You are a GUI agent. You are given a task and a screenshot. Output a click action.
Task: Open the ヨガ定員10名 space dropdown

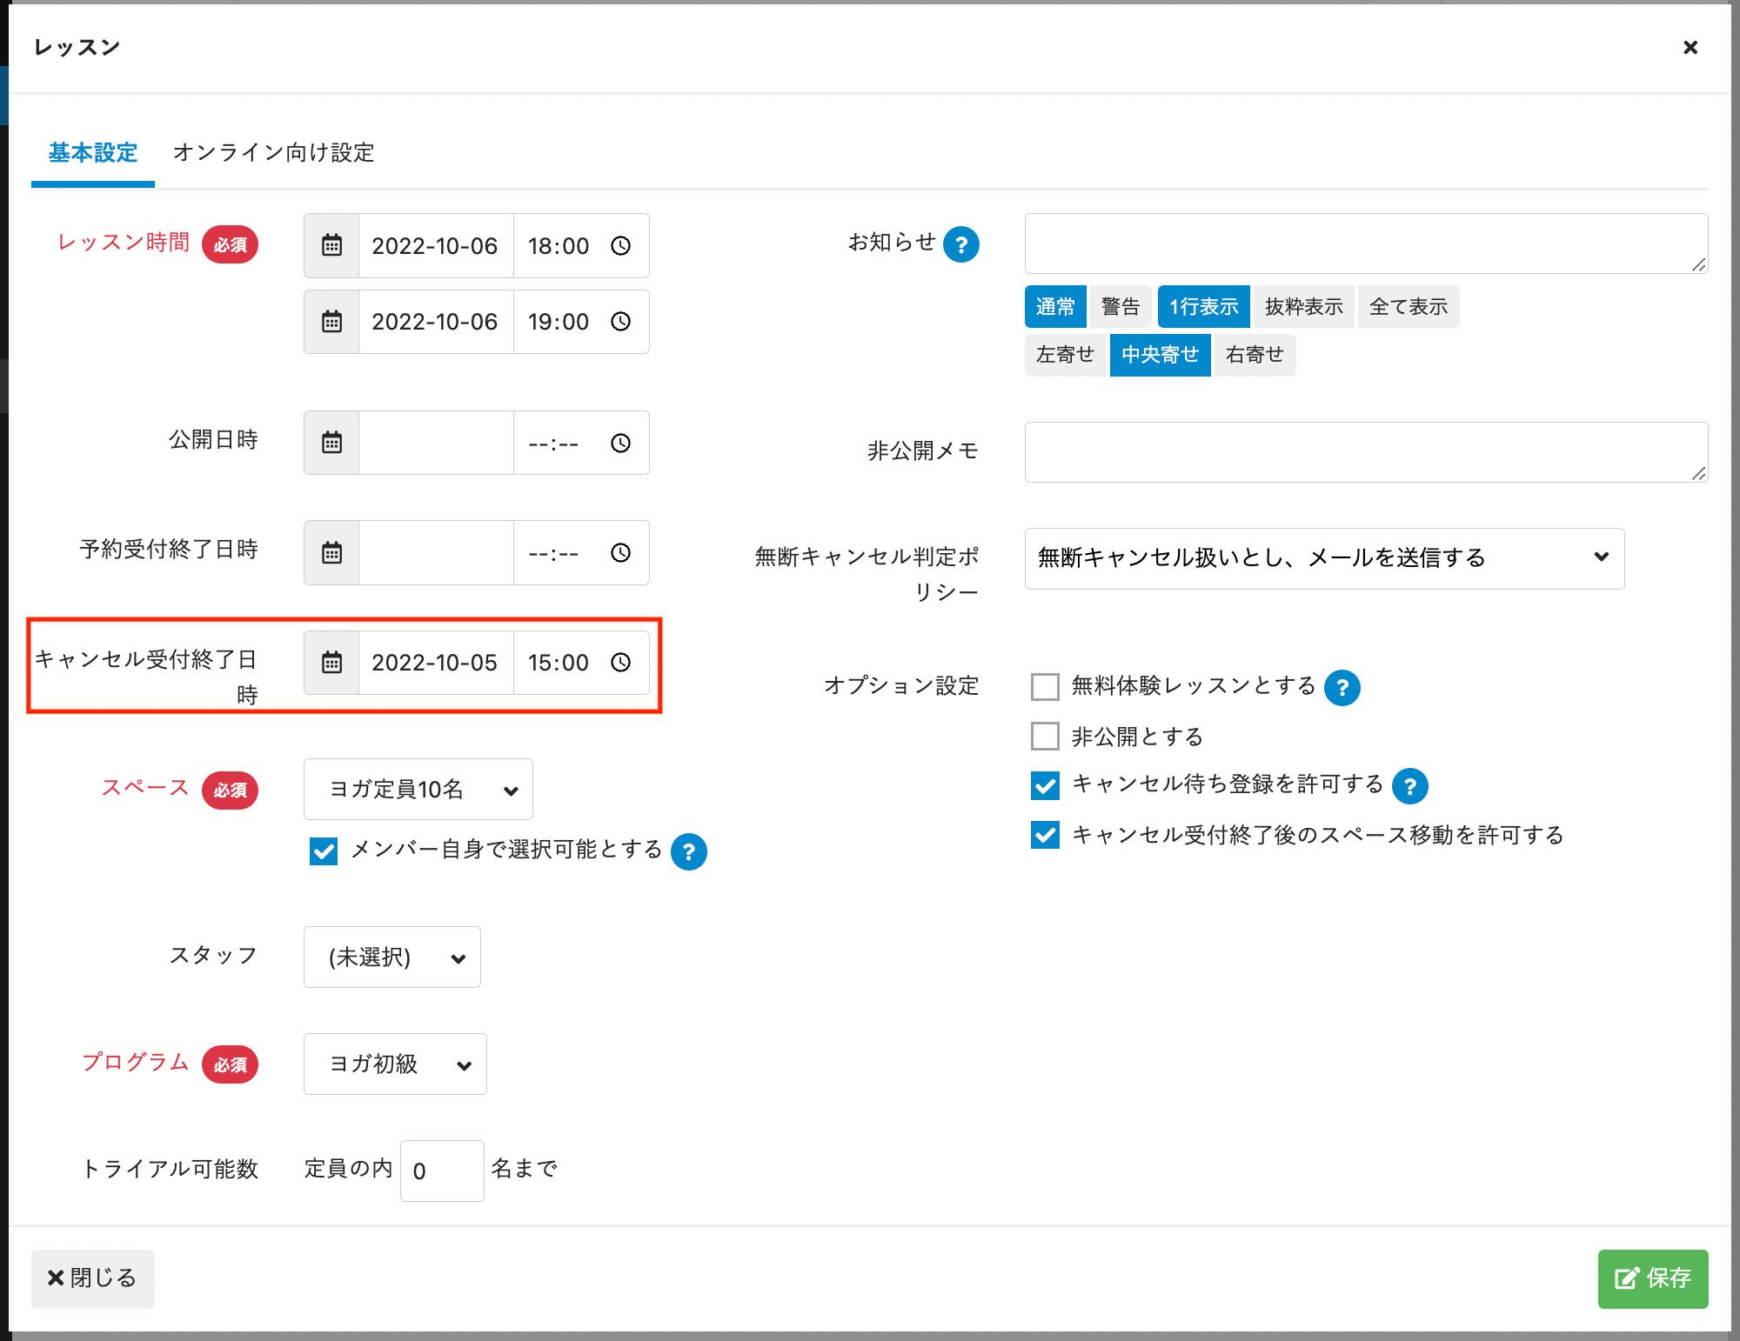point(418,790)
